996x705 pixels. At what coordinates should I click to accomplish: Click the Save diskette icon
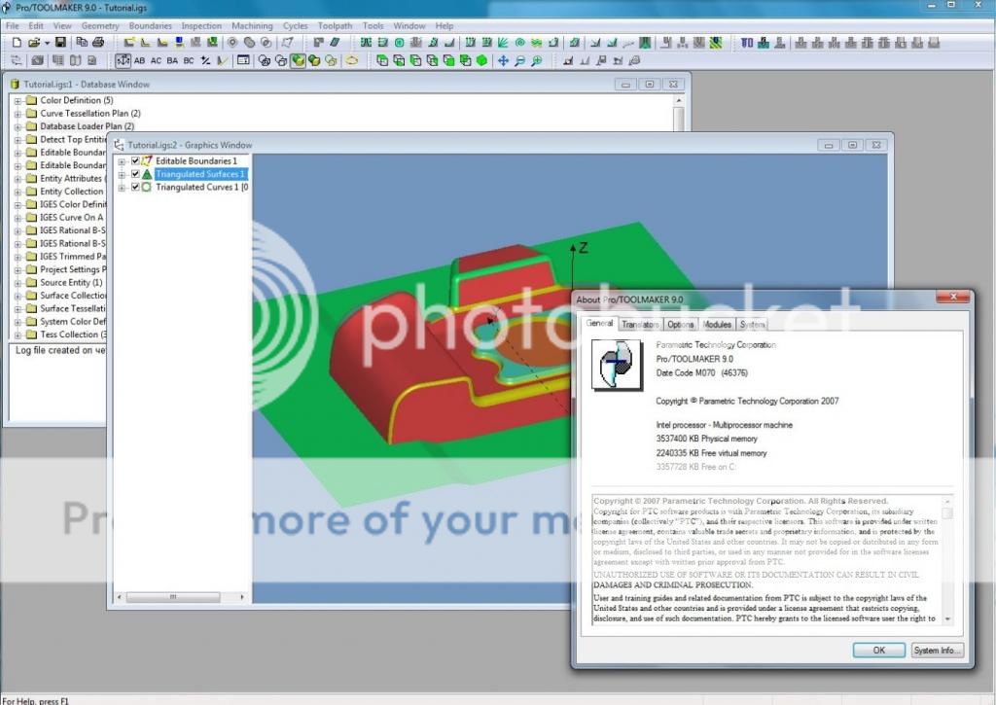tap(60, 43)
